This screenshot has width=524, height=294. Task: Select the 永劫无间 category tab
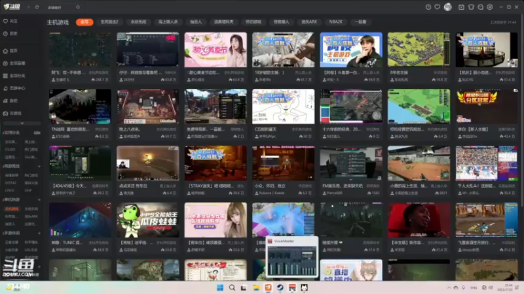[138, 22]
